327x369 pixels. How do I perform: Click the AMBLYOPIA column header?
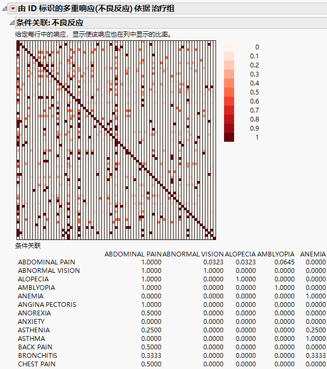(x=276, y=254)
